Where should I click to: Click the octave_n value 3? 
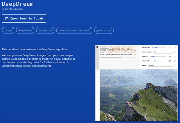[170, 47]
